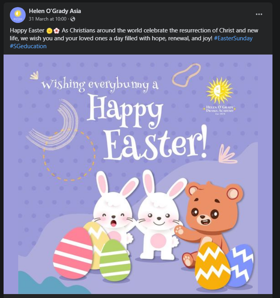Click the public audience globe icon
This screenshot has width=280, height=298.
coord(73,19)
